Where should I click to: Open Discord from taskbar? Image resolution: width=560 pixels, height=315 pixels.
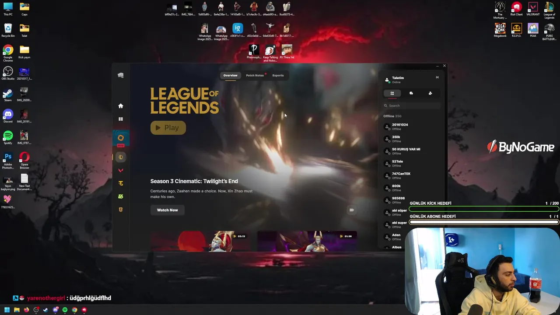pyautogui.click(x=55, y=310)
